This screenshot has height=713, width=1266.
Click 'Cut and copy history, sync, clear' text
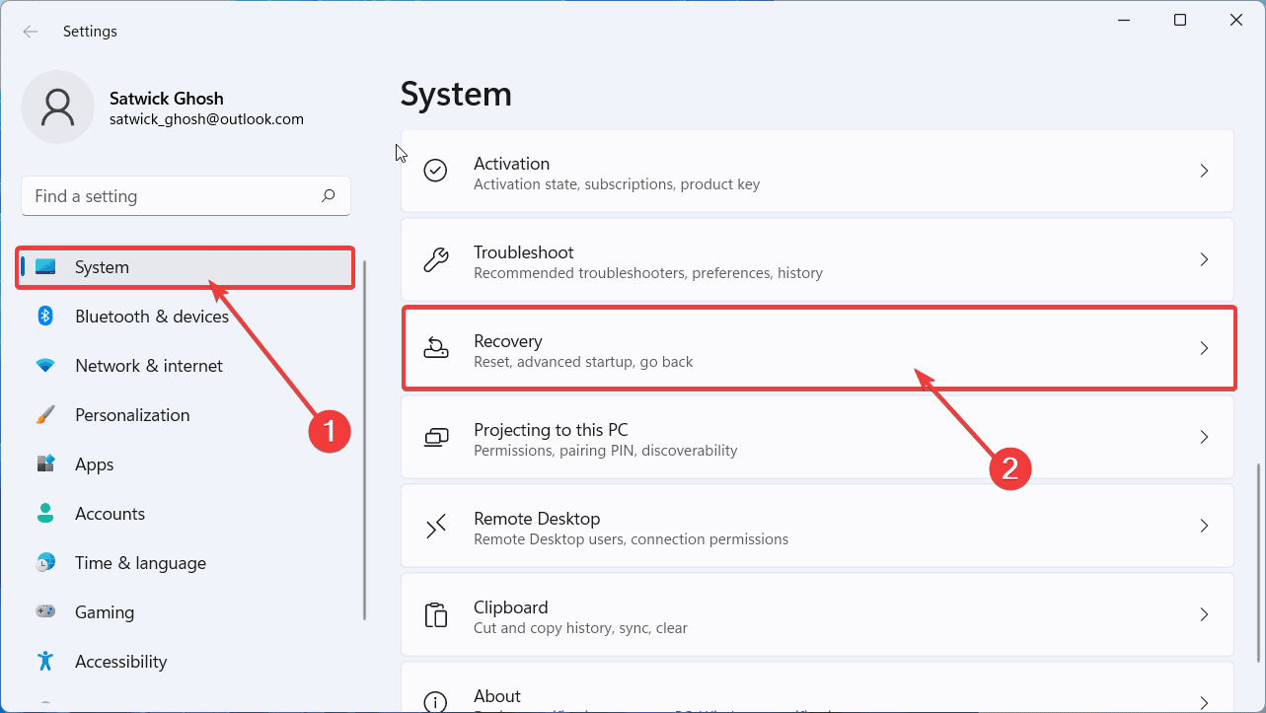tap(580, 628)
